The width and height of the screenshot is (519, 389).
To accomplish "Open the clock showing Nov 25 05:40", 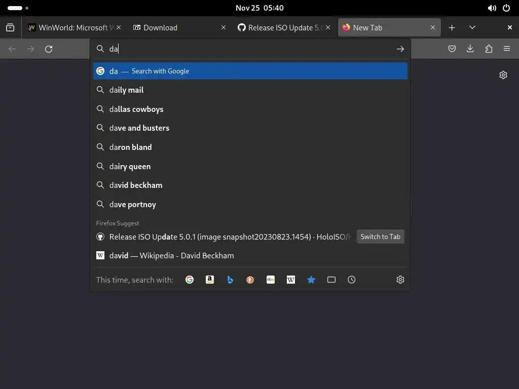I will coord(259,8).
